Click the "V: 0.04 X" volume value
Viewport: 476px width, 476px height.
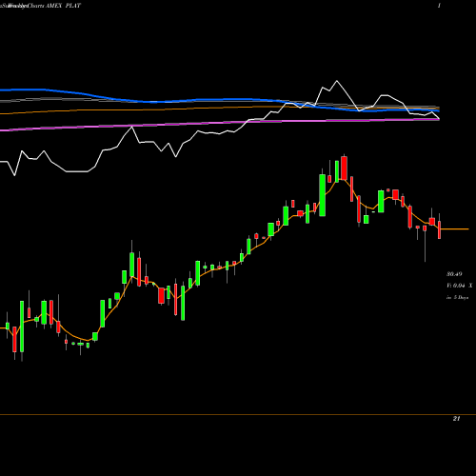[459, 286]
